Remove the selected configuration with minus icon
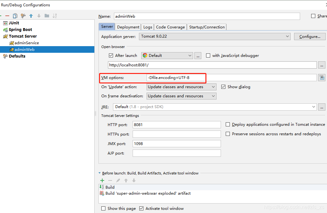 (7, 16)
